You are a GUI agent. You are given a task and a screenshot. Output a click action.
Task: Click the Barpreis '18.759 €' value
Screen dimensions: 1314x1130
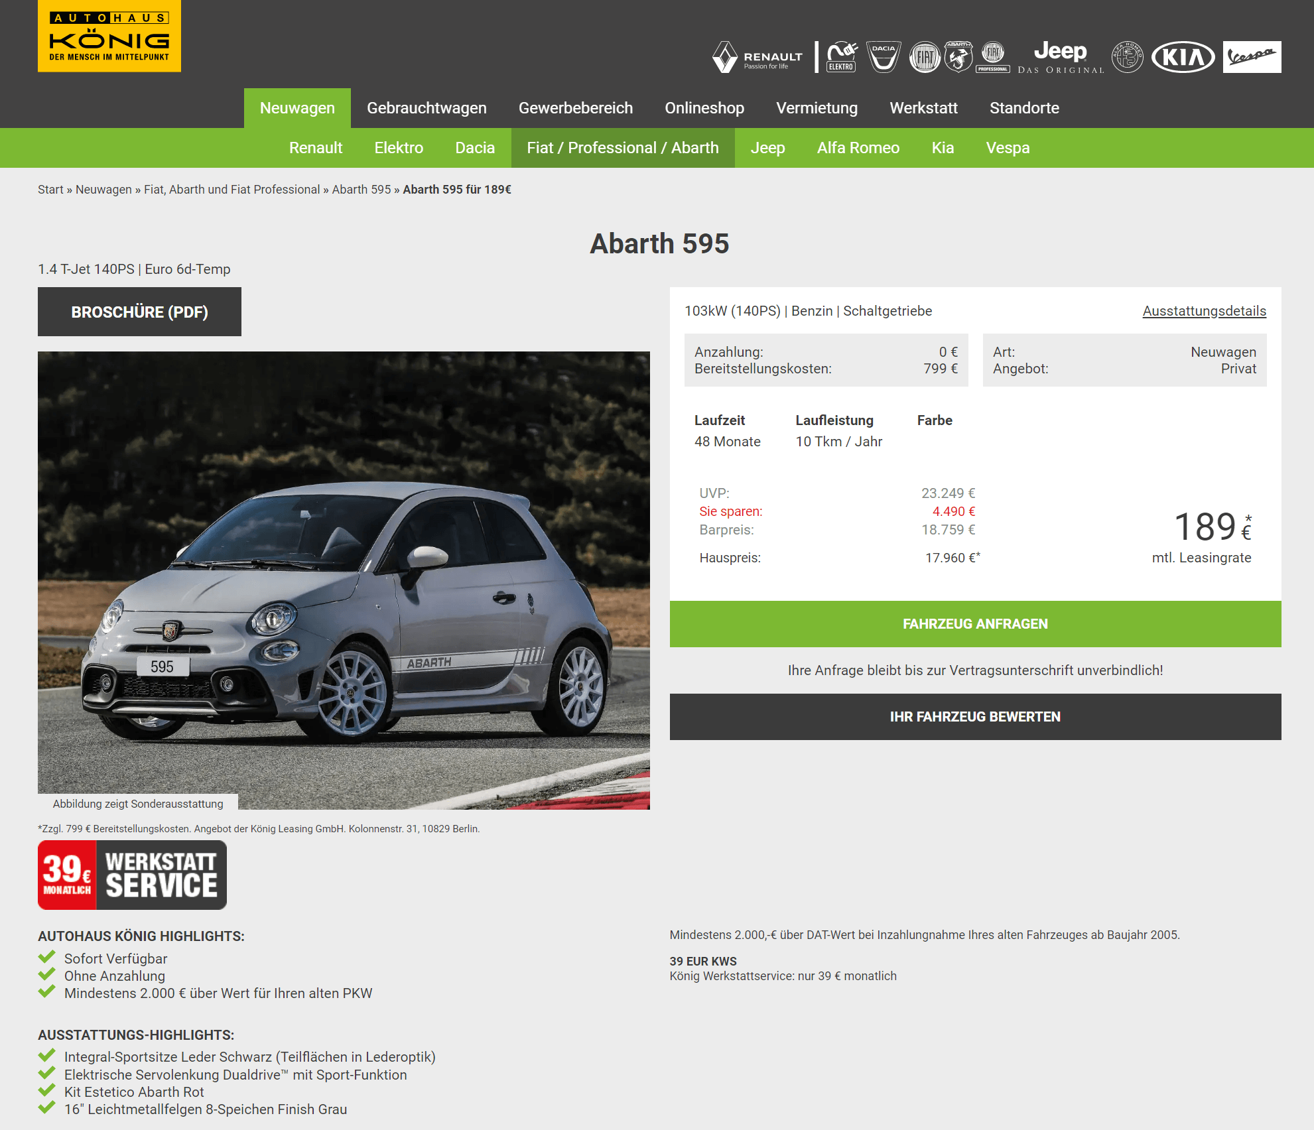click(x=948, y=530)
